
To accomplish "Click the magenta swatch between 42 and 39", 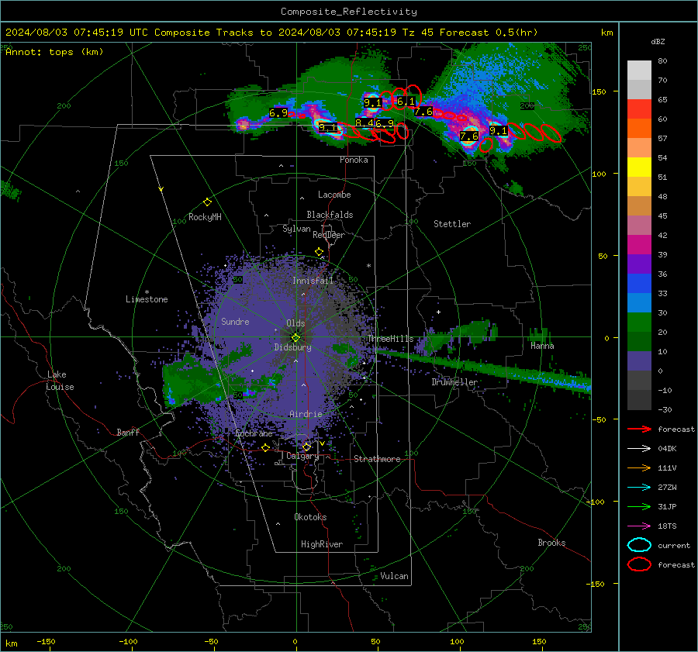I will pyautogui.click(x=639, y=245).
